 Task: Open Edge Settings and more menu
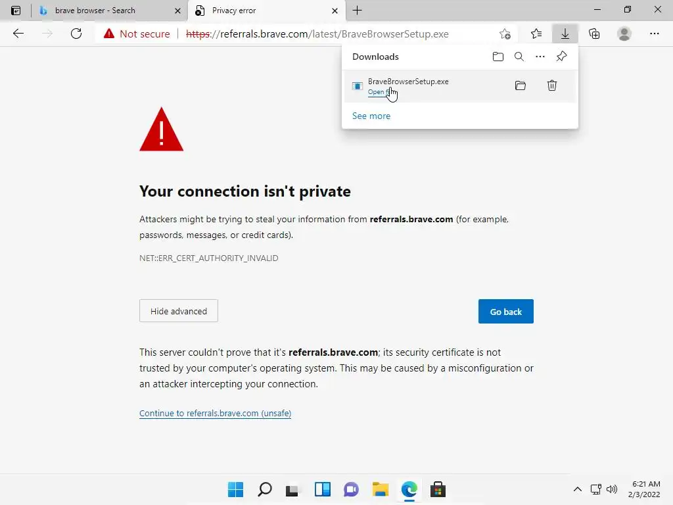[654, 34]
